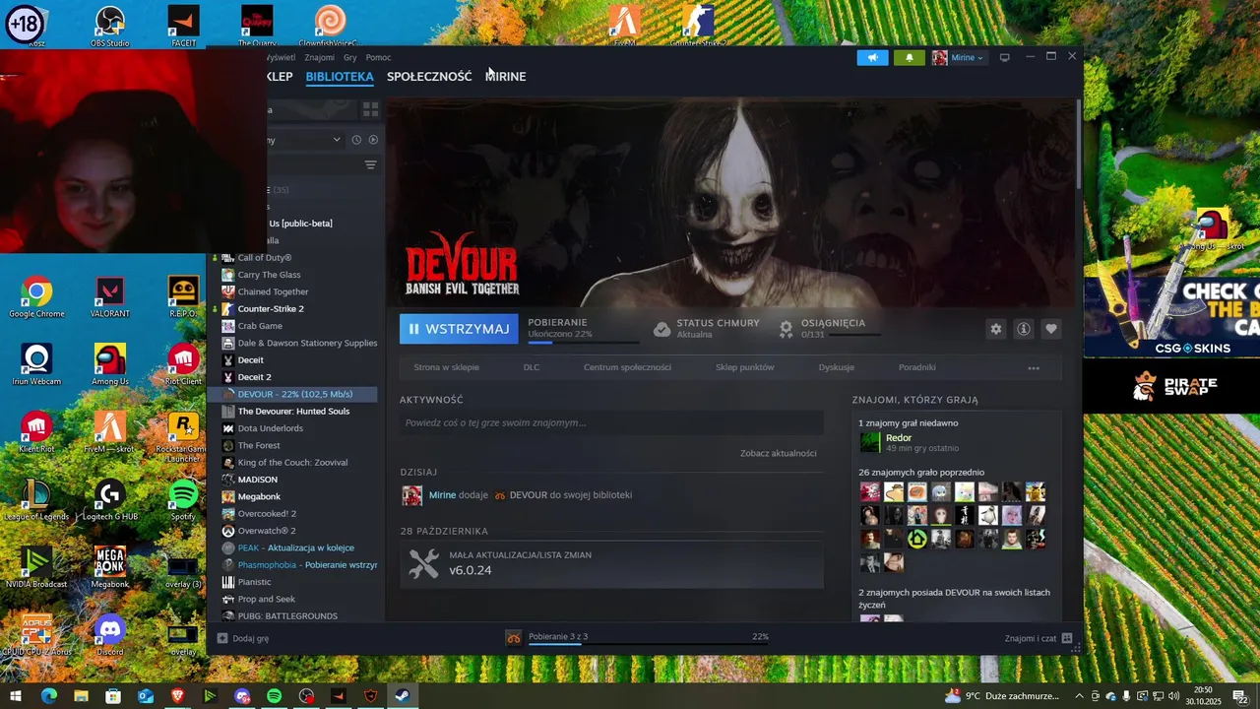Click the OBS Studio desktop icon
This screenshot has width=1260, height=709.
pyautogui.click(x=110, y=27)
